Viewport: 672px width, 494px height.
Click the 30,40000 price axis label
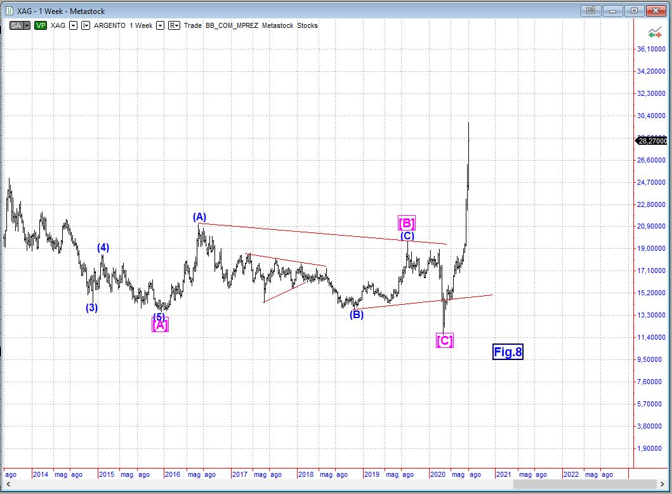(651, 116)
